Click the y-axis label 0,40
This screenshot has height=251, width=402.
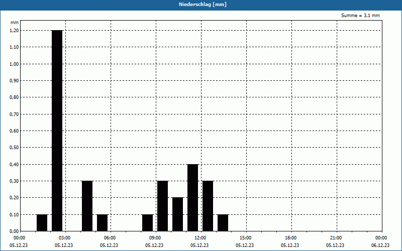click(14, 165)
